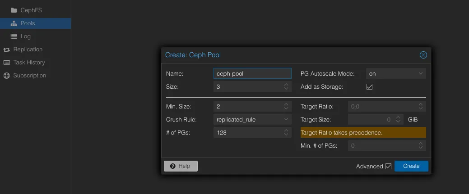The width and height of the screenshot is (469, 194).
Task: Click the # of PGs spinner arrows
Action: (x=286, y=132)
